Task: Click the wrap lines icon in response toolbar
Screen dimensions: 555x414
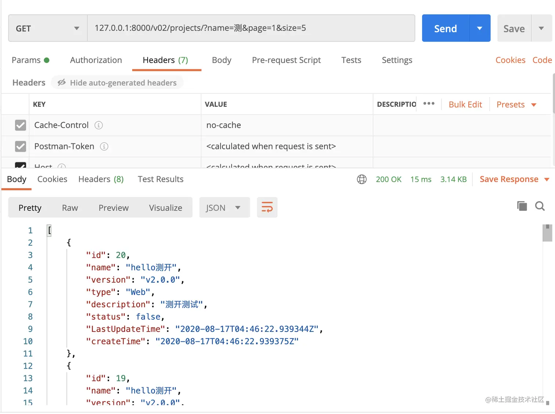Action: pos(267,208)
